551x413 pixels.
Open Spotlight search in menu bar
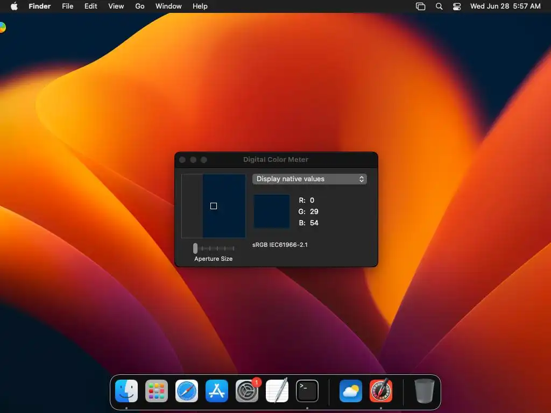[439, 6]
